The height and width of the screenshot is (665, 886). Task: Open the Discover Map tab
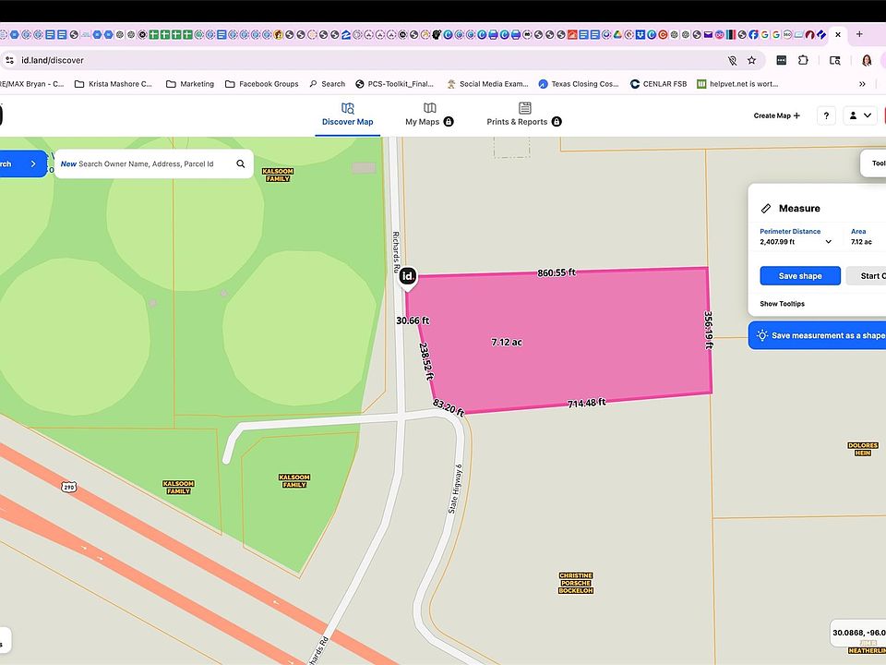click(347, 115)
